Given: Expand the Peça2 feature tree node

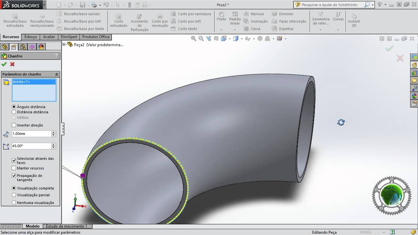Looking at the screenshot, I should 64,44.
